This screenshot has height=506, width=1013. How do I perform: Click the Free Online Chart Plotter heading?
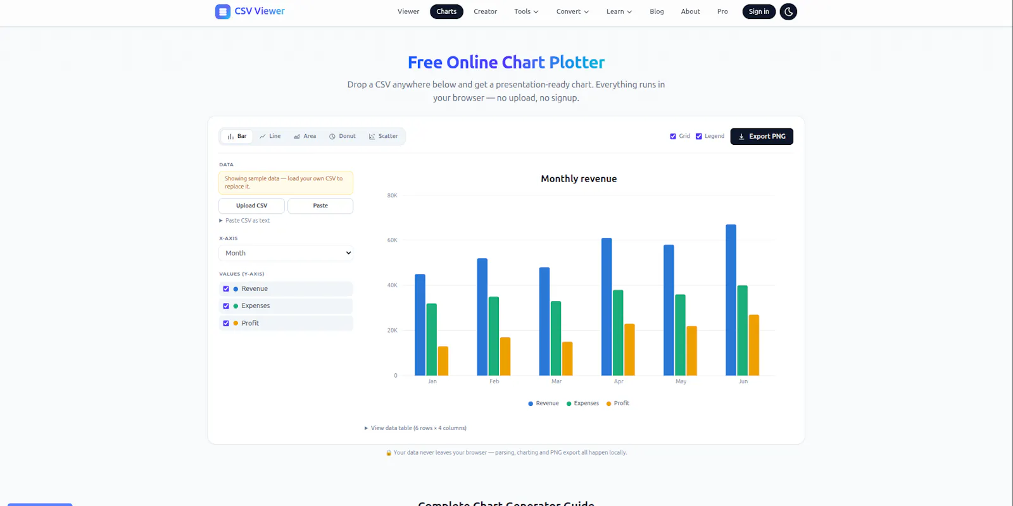506,63
